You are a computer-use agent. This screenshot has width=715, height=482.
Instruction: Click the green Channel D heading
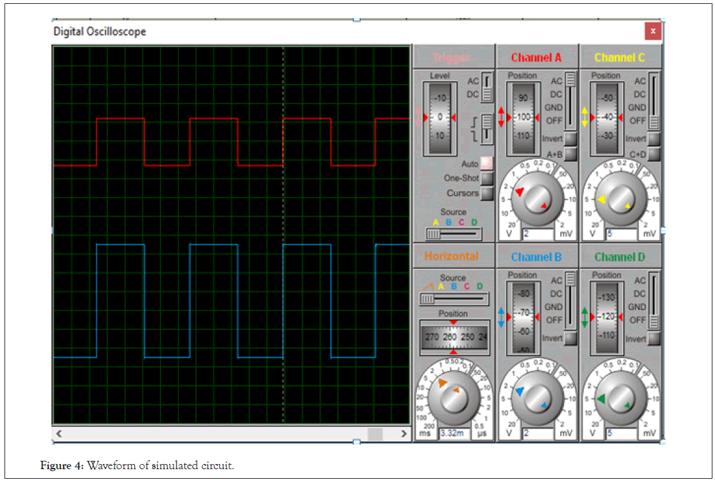[x=619, y=257]
